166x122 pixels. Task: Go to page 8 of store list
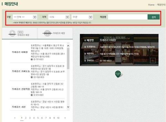coord(50,118)
